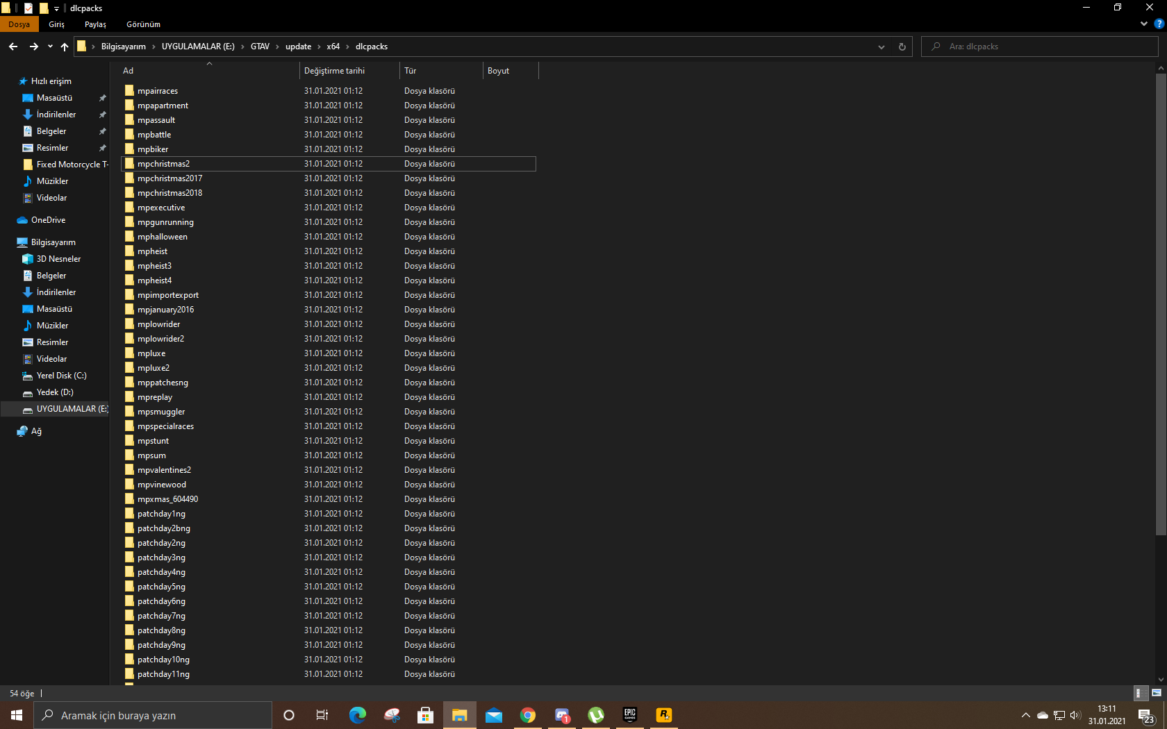Launch Google Chrome from taskbar

(x=528, y=715)
